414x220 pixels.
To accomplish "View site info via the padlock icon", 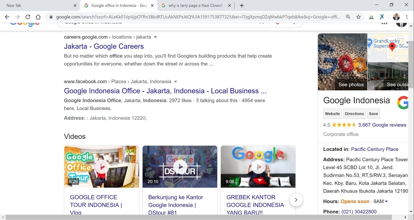I will [x=51, y=17].
